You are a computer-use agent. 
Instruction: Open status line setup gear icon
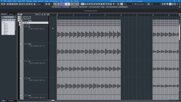pyautogui.click(x=180, y=7)
